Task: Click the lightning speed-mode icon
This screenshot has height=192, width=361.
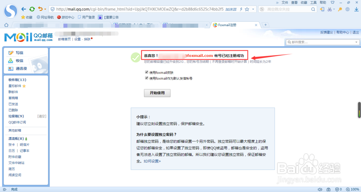Action: click(241, 9)
